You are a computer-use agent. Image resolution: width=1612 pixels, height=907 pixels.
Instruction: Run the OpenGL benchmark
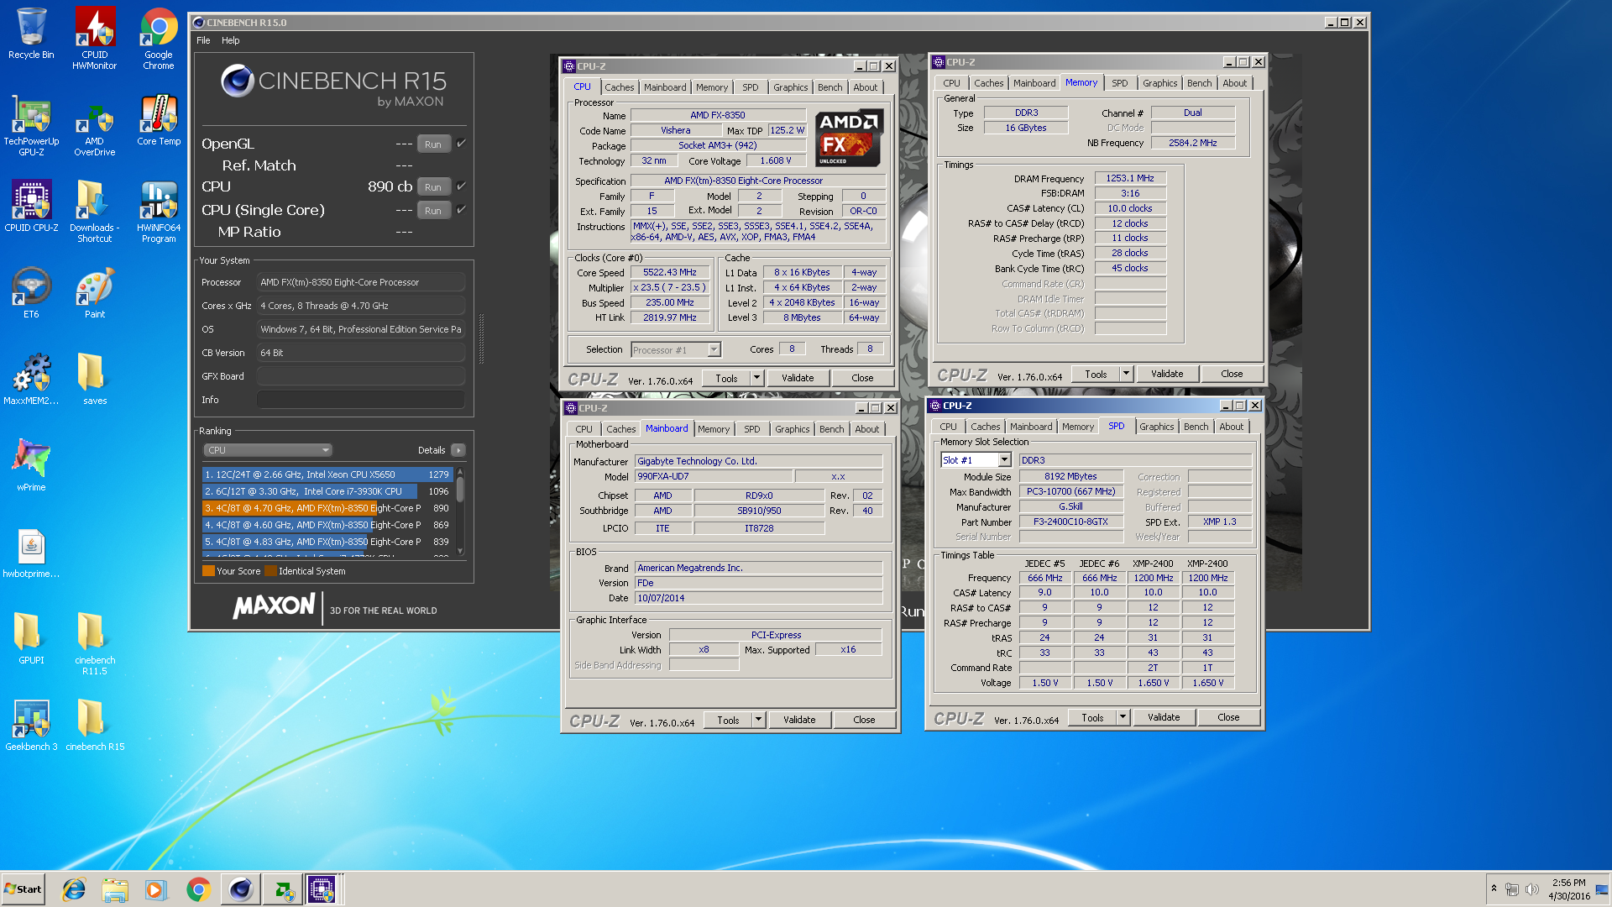[432, 144]
